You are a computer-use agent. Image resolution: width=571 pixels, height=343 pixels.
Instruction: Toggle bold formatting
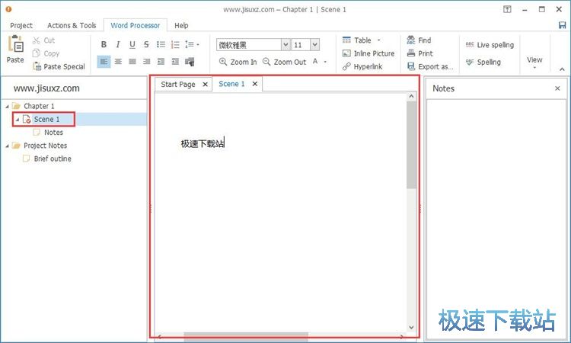[x=104, y=44]
